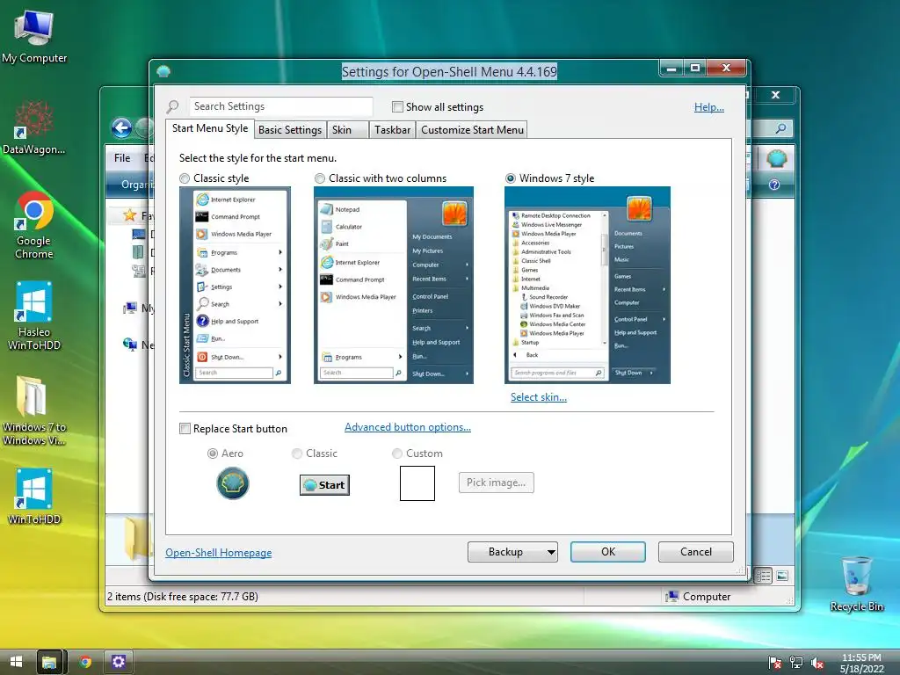The height and width of the screenshot is (675, 900).
Task: Click the Back arrow in the Explorer window
Action: tap(121, 127)
